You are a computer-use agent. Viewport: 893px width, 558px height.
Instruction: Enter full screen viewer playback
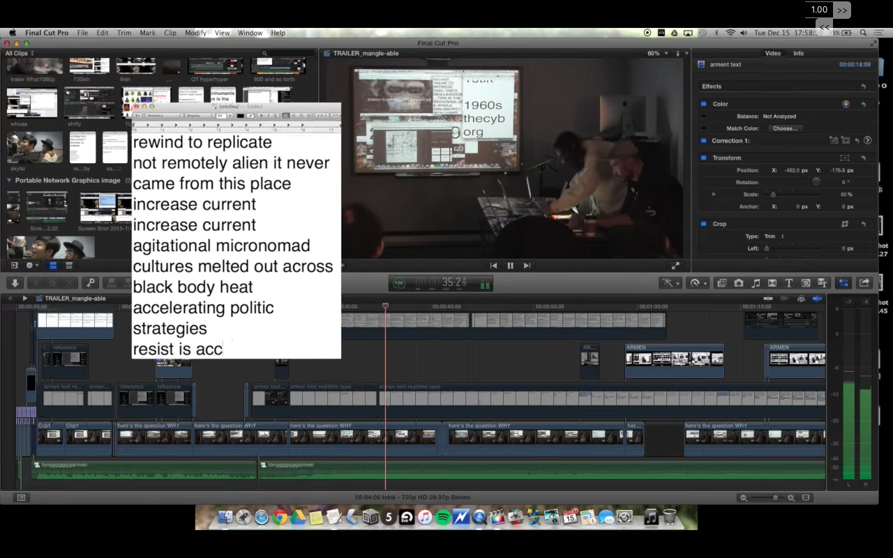coord(675,265)
